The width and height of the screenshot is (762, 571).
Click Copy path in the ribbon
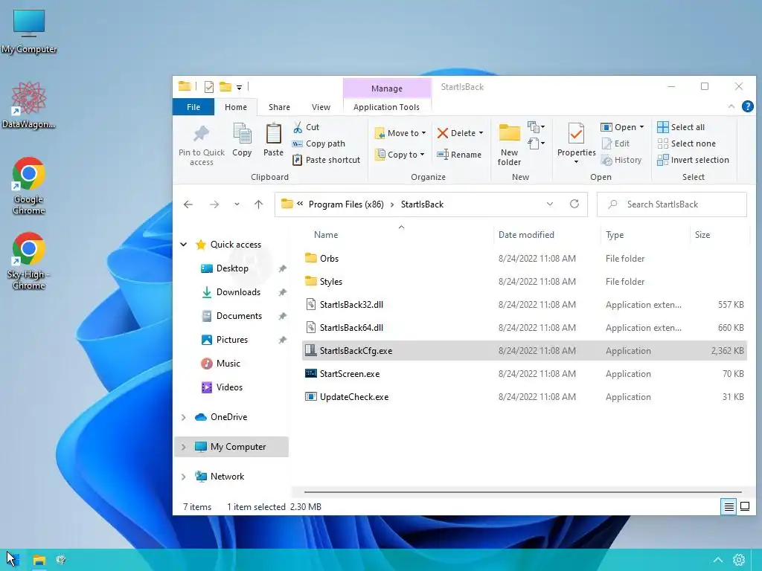point(318,143)
